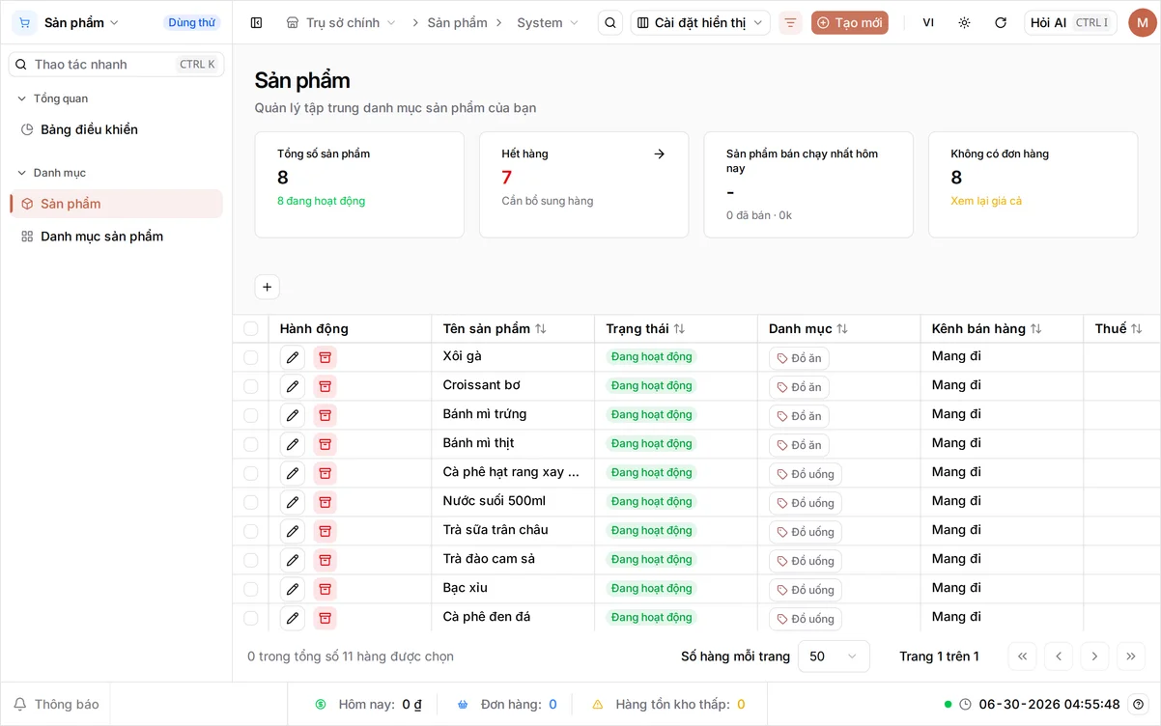Image resolution: width=1161 pixels, height=726 pixels.
Task: Check the Bạc xỉu row checkbox
Action: point(251,589)
